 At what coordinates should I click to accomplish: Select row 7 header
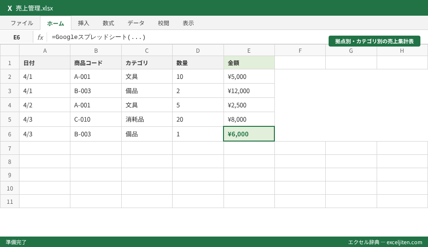coord(10,148)
